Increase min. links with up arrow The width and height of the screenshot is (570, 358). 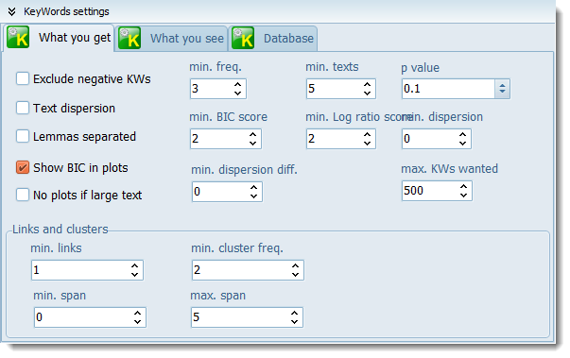[x=134, y=265]
